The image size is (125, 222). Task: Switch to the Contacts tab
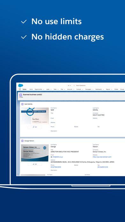[79, 89]
